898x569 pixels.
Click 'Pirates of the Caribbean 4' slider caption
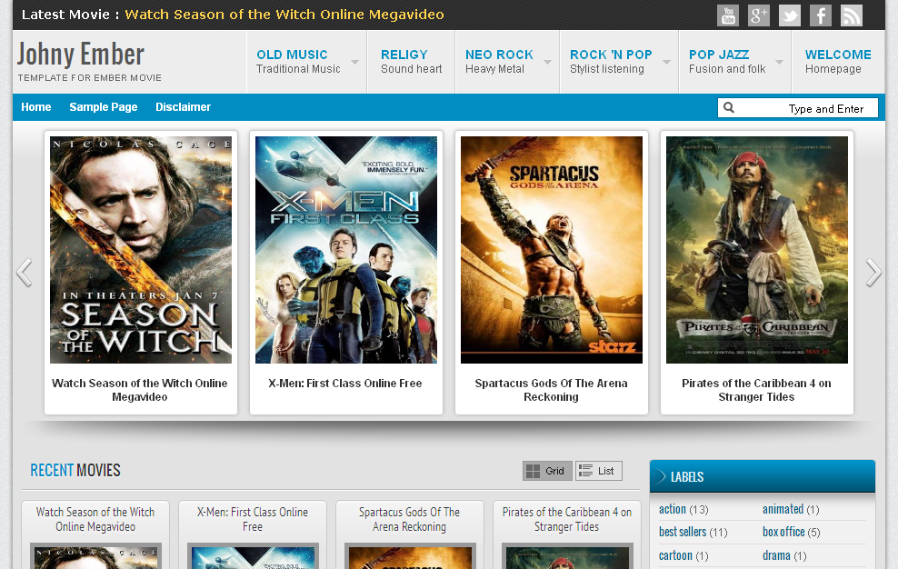(x=756, y=390)
